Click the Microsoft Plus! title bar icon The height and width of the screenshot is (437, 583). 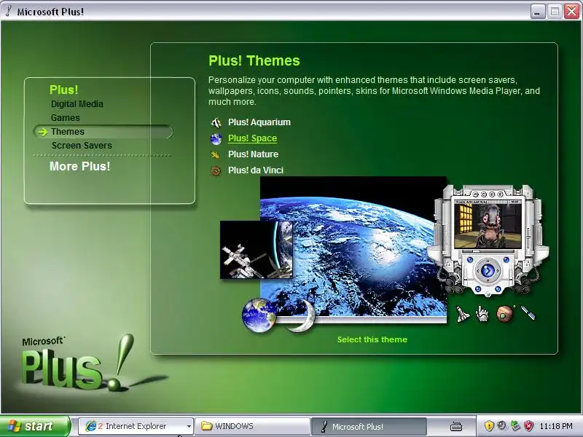tap(9, 12)
